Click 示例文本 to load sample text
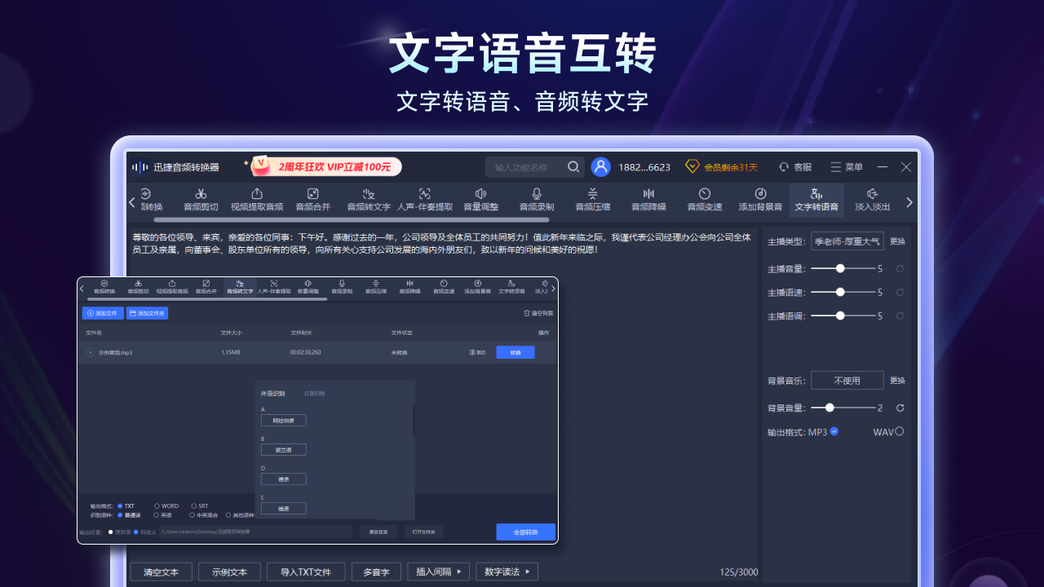 pyautogui.click(x=229, y=572)
